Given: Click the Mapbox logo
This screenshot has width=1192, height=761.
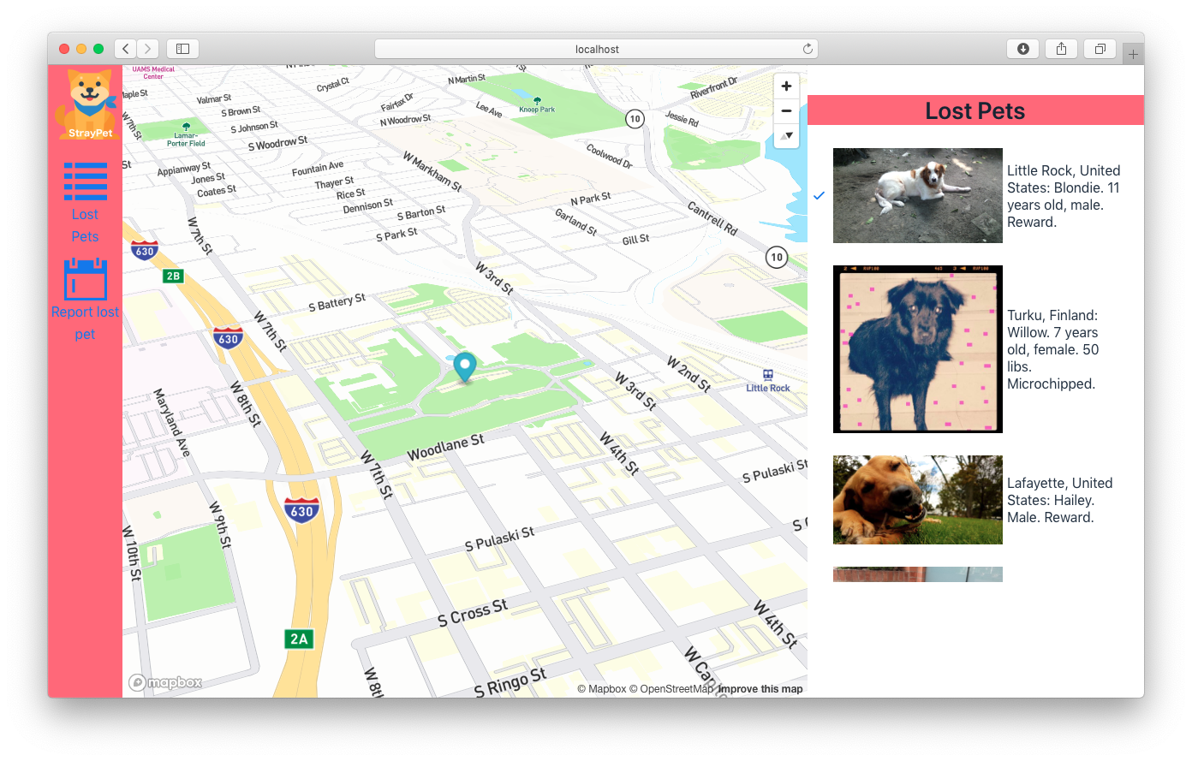Looking at the screenshot, I should tap(165, 682).
